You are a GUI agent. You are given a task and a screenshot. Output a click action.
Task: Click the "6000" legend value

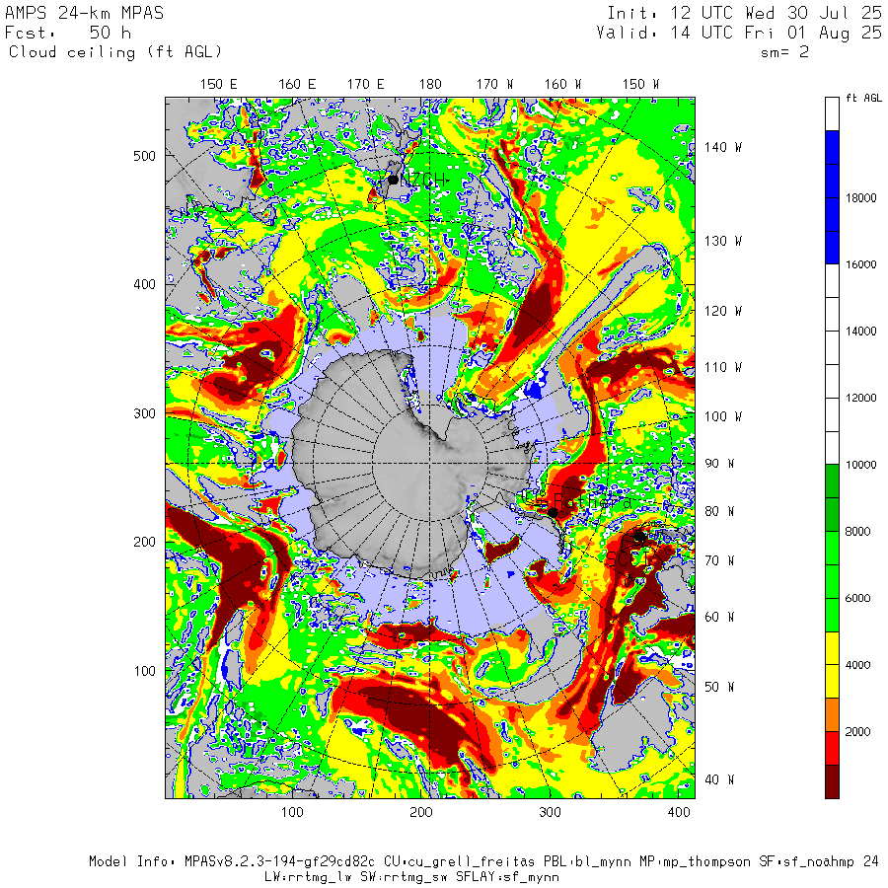pyautogui.click(x=857, y=599)
